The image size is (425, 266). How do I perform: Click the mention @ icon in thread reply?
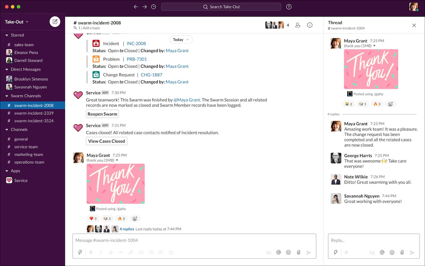[382, 252]
